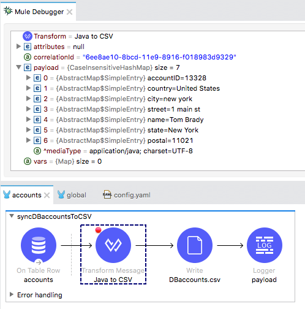Viewport: 305px width, 309px height.
Task: Select the correlationId value string
Action: tap(159, 57)
